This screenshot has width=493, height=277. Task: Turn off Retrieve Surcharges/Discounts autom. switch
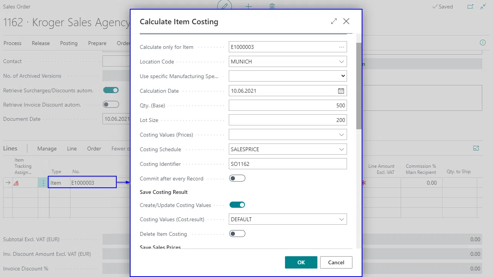[x=111, y=90]
